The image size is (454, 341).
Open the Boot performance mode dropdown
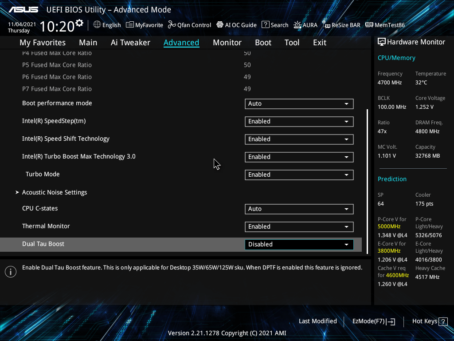pyautogui.click(x=299, y=104)
